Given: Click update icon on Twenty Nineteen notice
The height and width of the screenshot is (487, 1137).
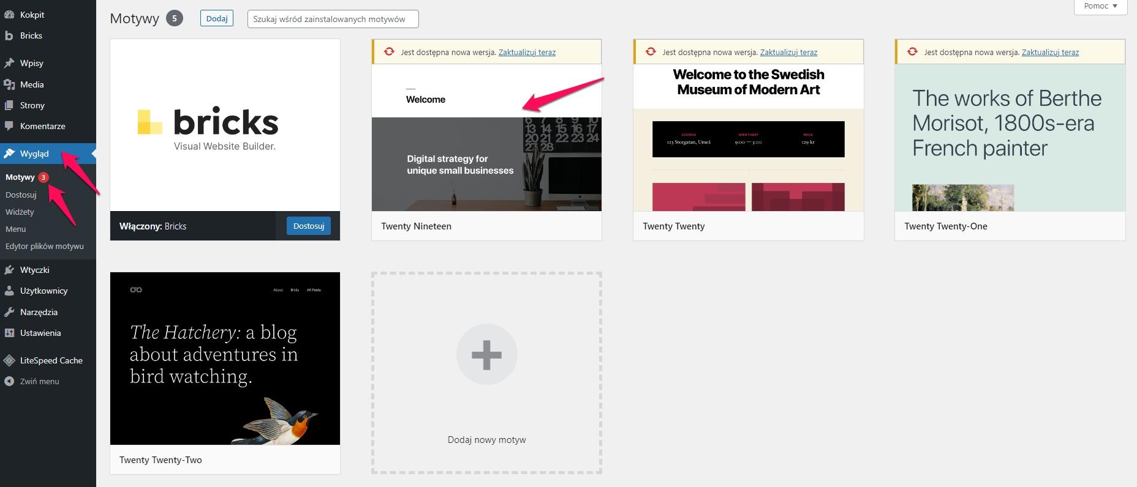Looking at the screenshot, I should [x=389, y=52].
